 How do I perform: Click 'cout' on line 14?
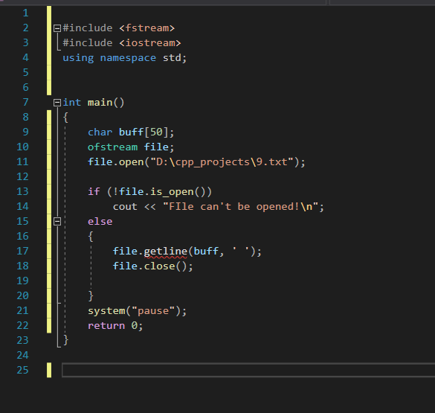click(x=125, y=207)
